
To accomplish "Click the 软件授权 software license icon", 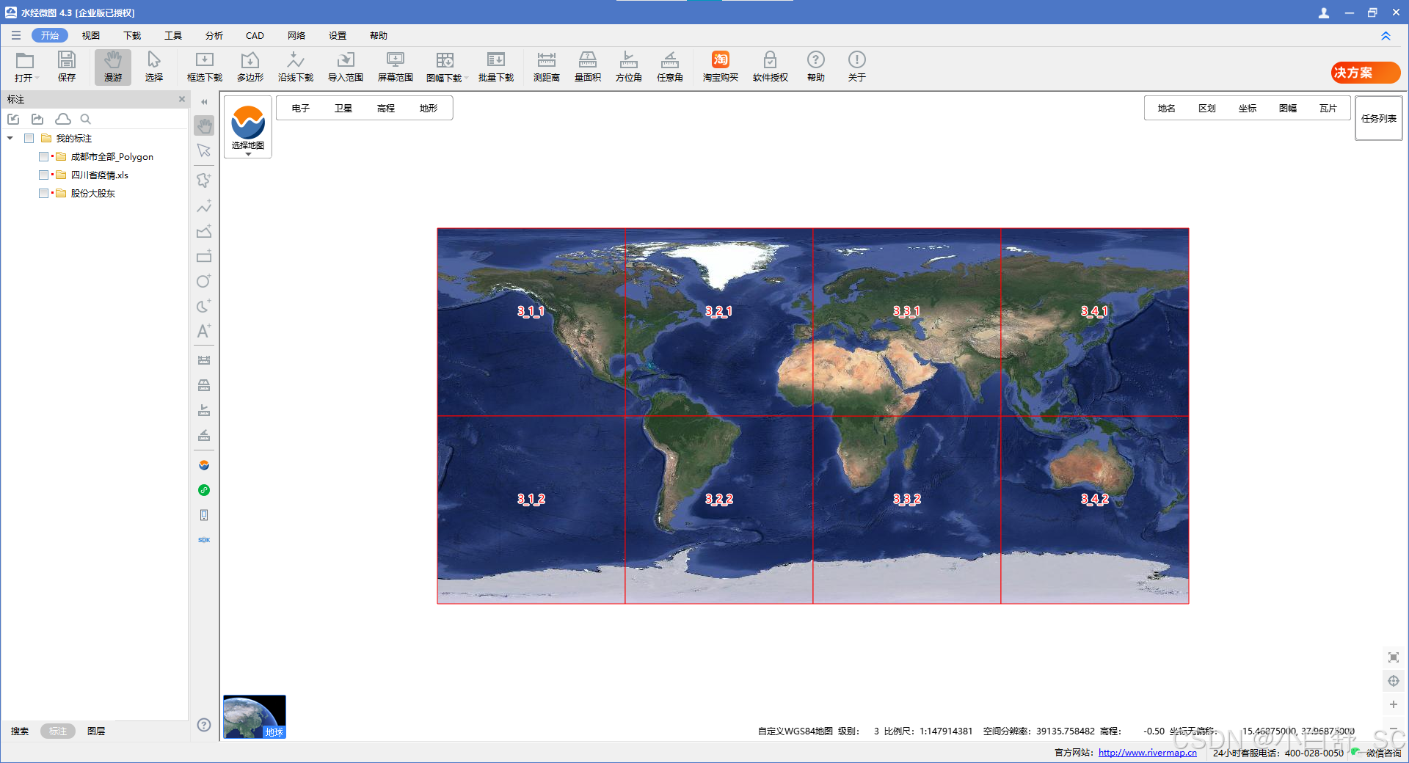I will point(771,66).
